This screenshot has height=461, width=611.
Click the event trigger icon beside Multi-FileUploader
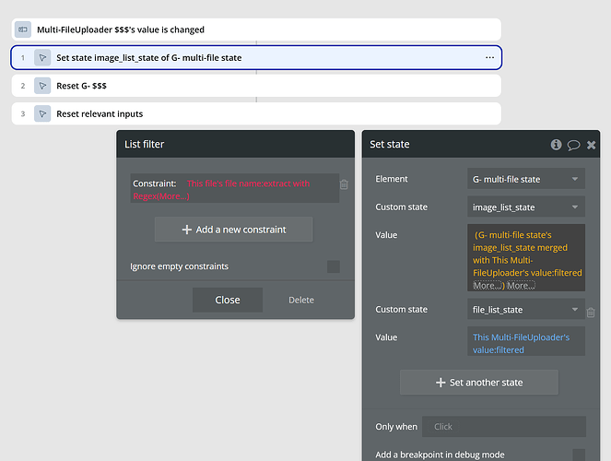(x=23, y=30)
